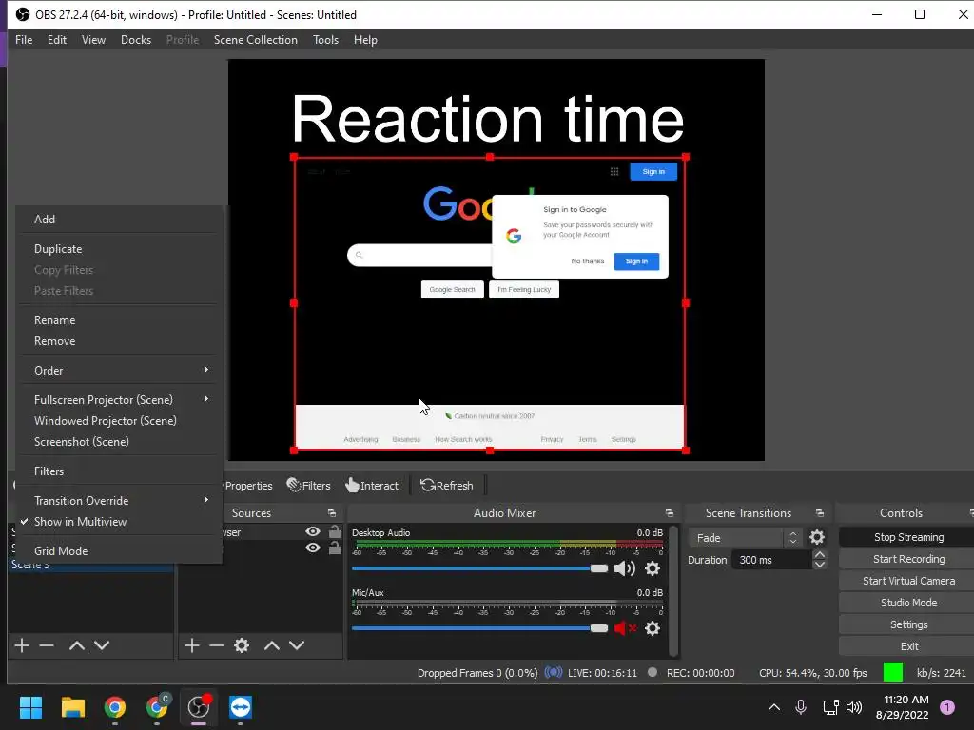The image size is (974, 730).
Task: Open OBS Studio taskbar icon
Action: pos(199,706)
